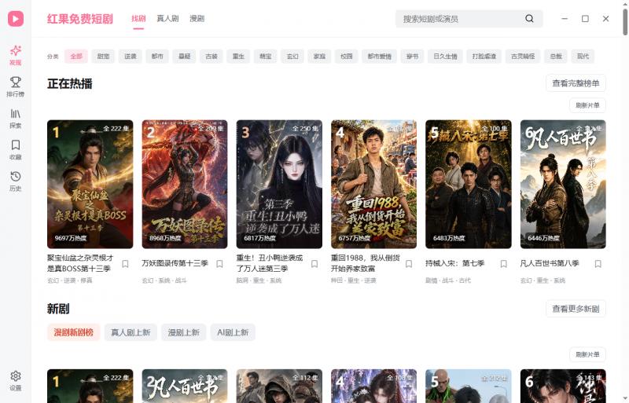Switch to the AI剧上新 tab
Viewport: 629px width, 403px height.
(233, 332)
